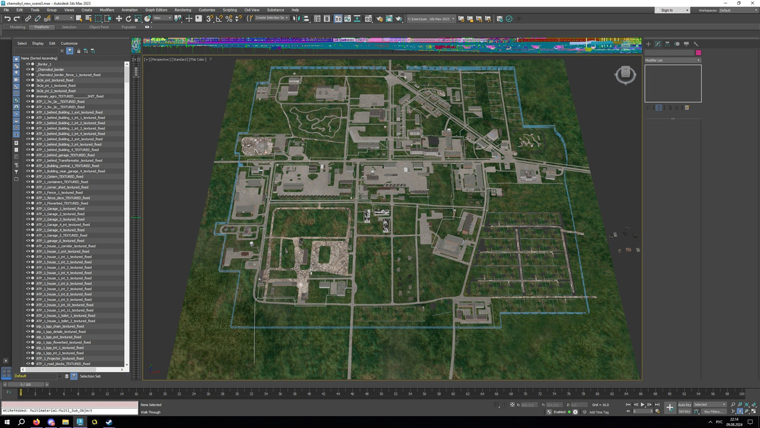Open the Create tab in command panel
760x428 pixels.
[x=648, y=43]
